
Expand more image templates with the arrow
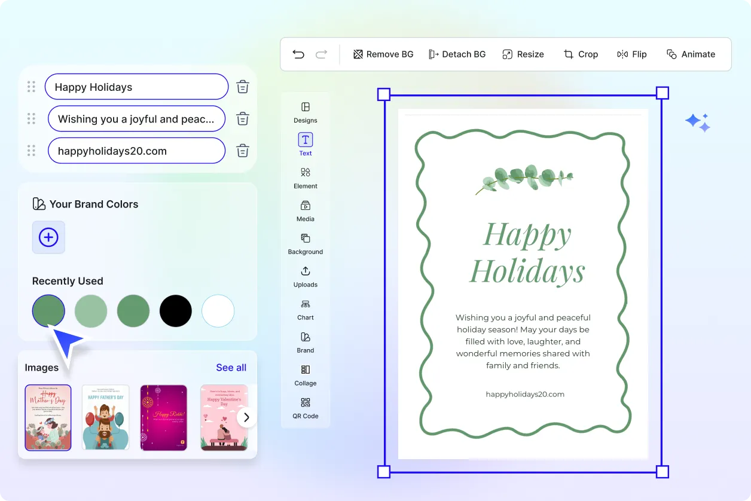click(246, 417)
